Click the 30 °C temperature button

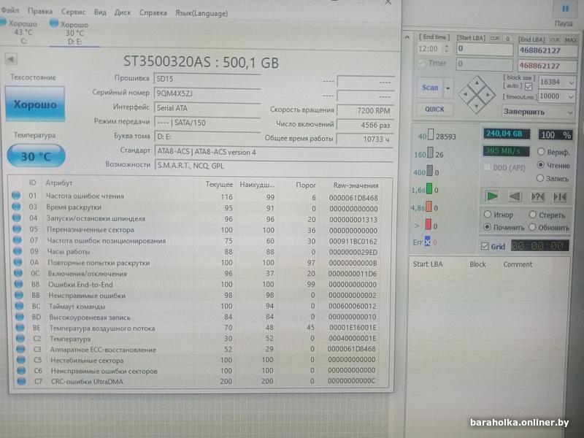click(36, 156)
